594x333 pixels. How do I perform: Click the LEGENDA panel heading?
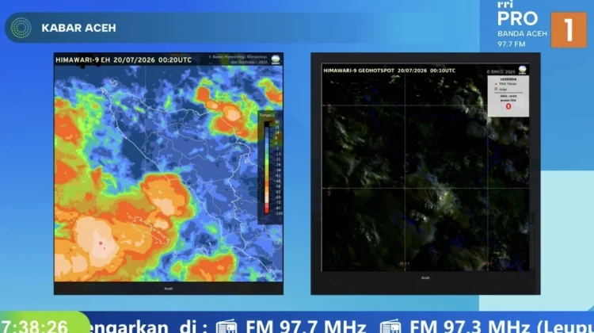coord(508,79)
